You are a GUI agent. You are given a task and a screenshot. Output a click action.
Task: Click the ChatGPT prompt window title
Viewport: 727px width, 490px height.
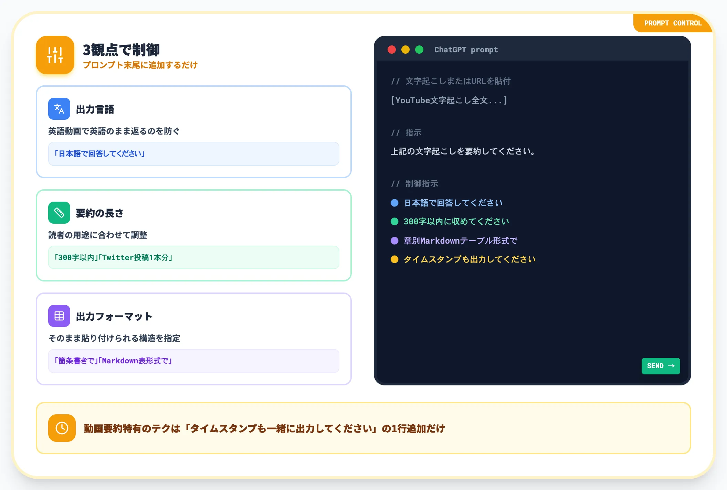tap(466, 50)
